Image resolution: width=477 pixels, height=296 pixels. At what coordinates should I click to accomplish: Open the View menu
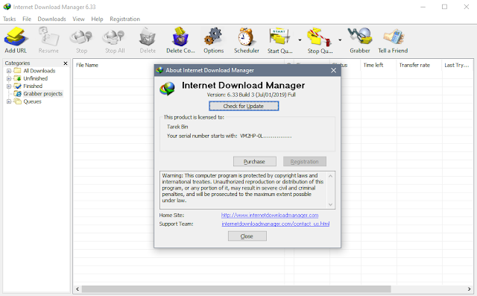point(78,19)
